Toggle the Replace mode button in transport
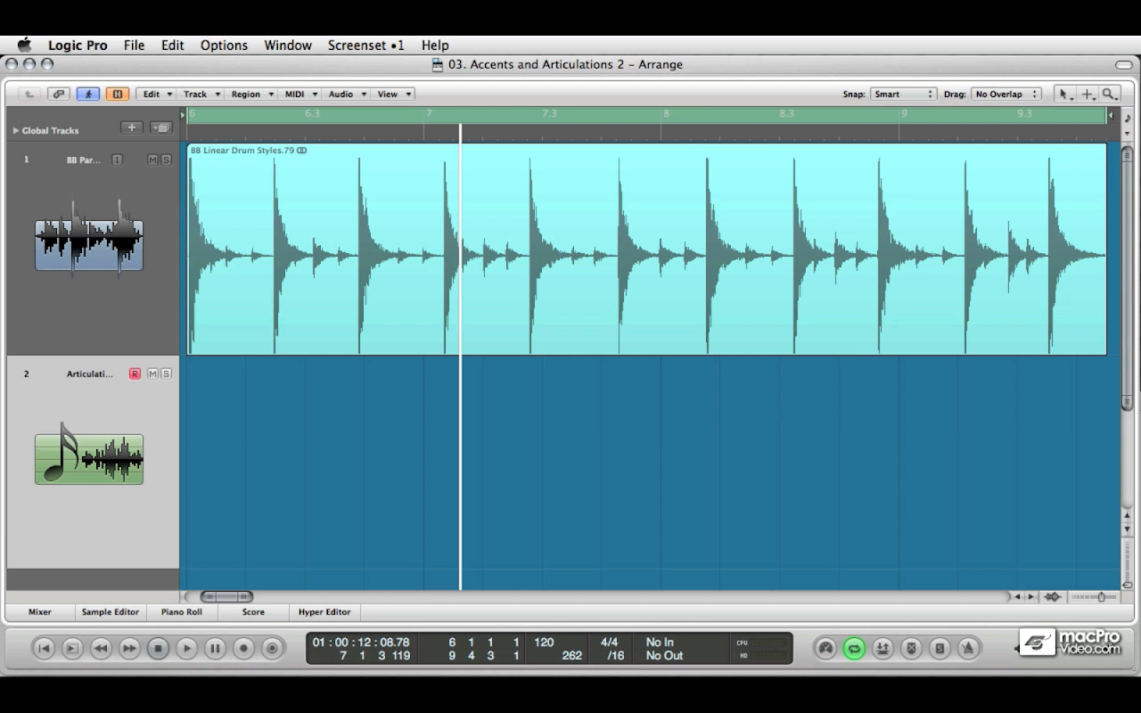The width and height of the screenshot is (1141, 713). point(911,649)
